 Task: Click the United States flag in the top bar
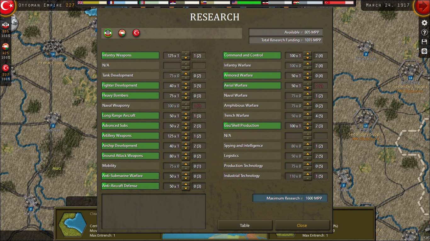click(234, 3)
